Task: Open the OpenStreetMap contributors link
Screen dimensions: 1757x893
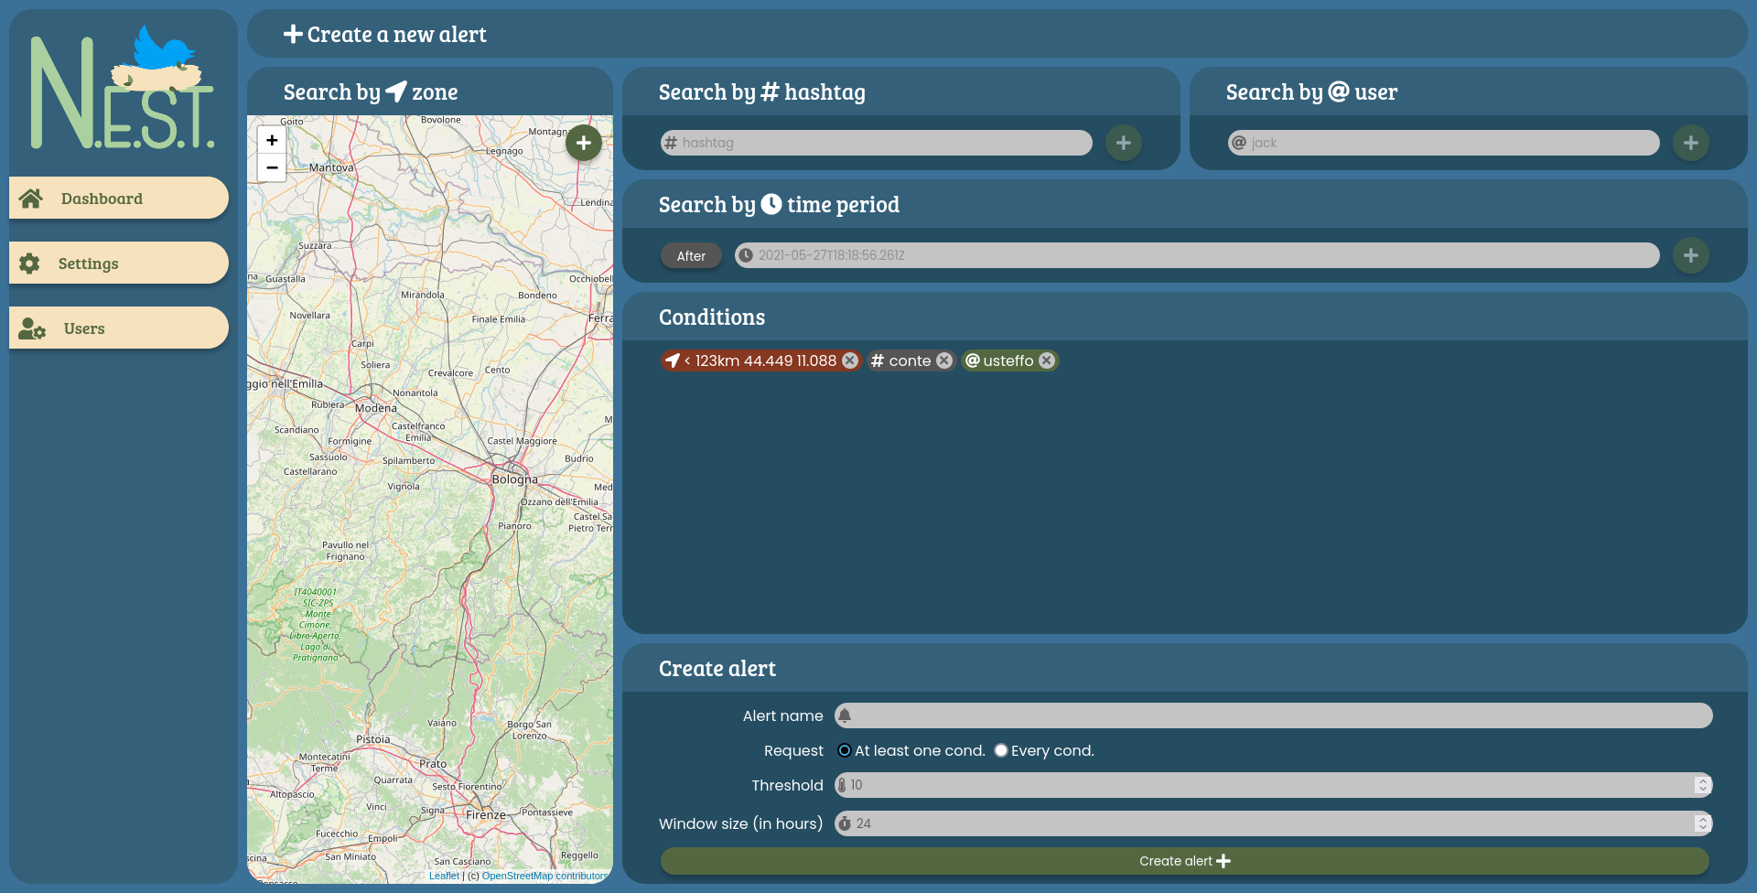Action: 544,876
